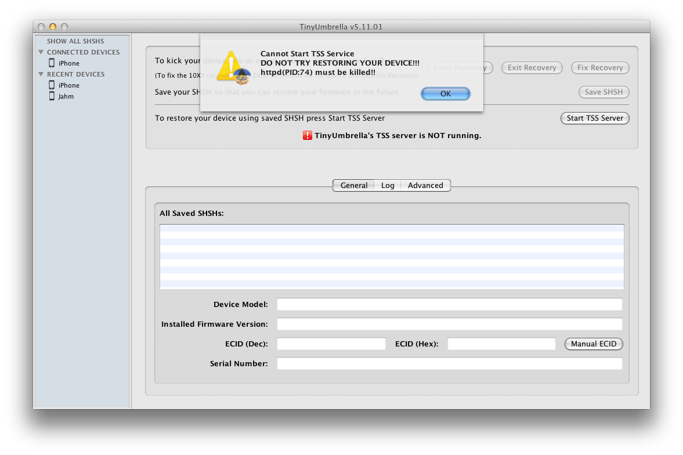Click the Device Model field
The width and height of the screenshot is (683, 455).
450,304
